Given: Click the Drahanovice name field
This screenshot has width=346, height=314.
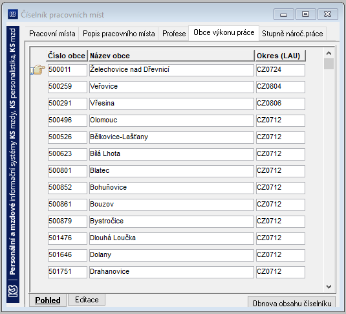Looking at the screenshot, I should point(171,272).
